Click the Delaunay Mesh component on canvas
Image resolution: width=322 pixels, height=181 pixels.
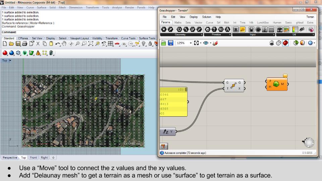pyautogui.click(x=277, y=84)
